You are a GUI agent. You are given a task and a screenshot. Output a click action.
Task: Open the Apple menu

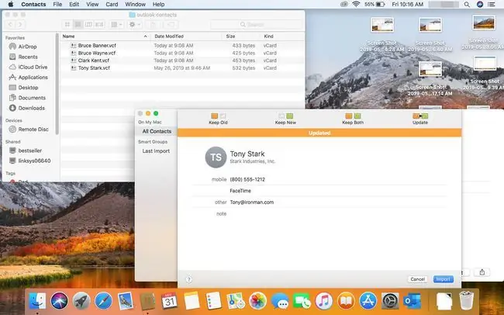point(11,4)
